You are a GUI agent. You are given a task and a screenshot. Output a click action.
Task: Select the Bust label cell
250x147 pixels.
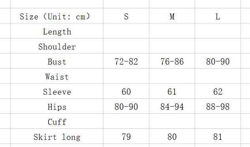[57, 61]
